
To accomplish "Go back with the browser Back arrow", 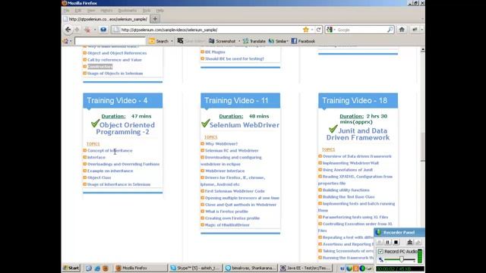I will pos(68,30).
